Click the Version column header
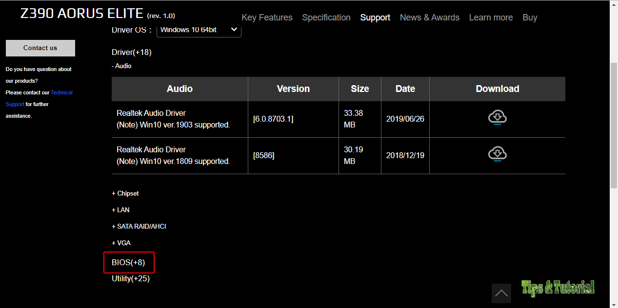This screenshot has width=618, height=308. 293,89
